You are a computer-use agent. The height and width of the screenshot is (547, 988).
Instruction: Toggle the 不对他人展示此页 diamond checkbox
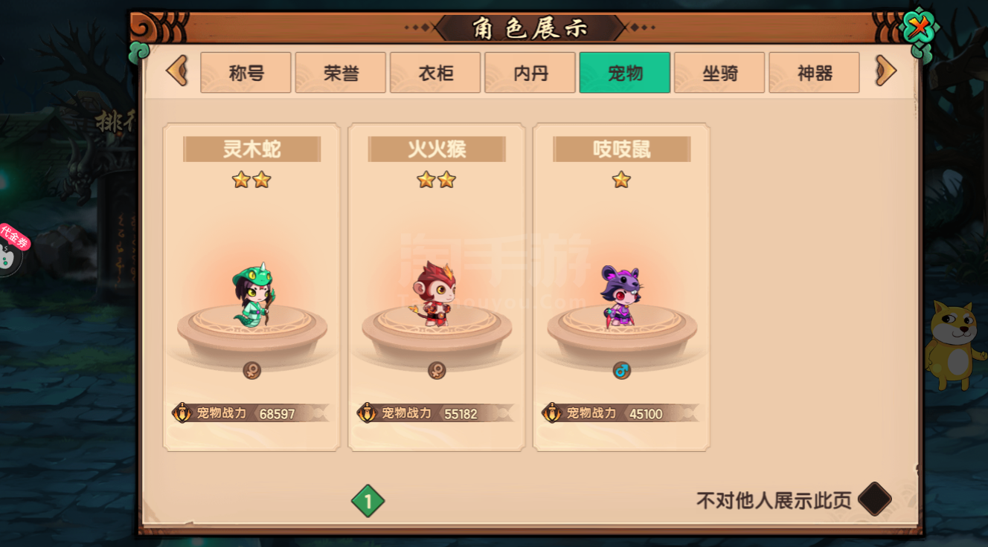[874, 499]
